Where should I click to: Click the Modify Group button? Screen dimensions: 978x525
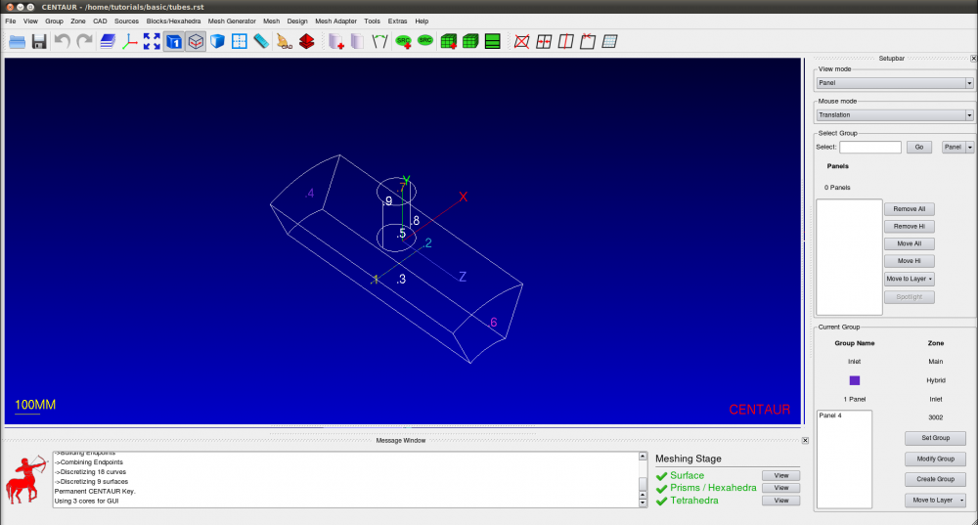pos(936,459)
